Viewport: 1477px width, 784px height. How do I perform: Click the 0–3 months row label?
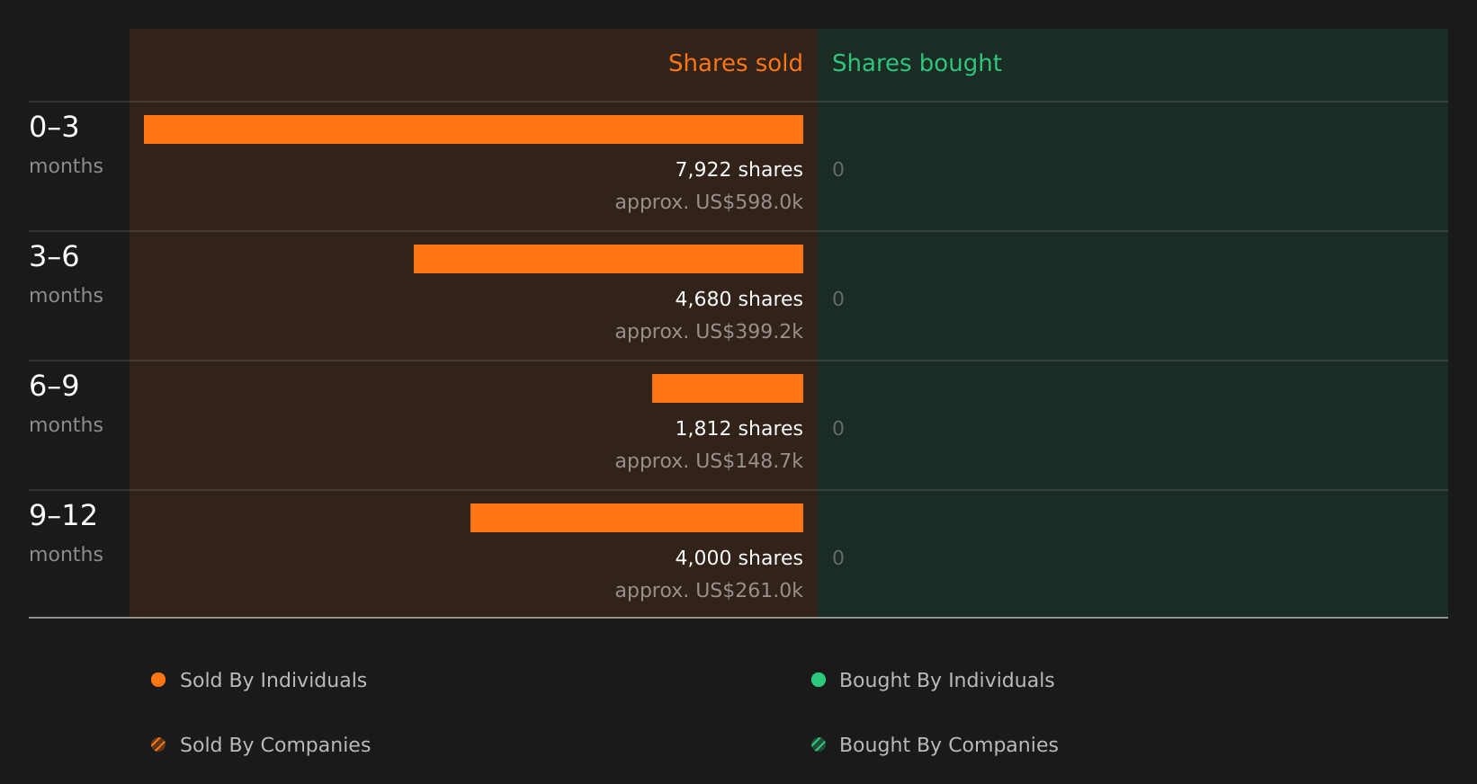point(66,145)
